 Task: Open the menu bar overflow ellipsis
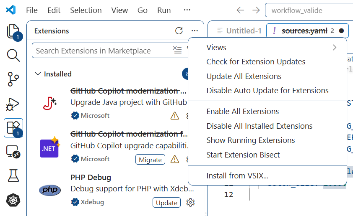pos(187,10)
